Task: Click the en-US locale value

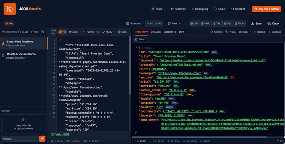Action: click(160, 99)
